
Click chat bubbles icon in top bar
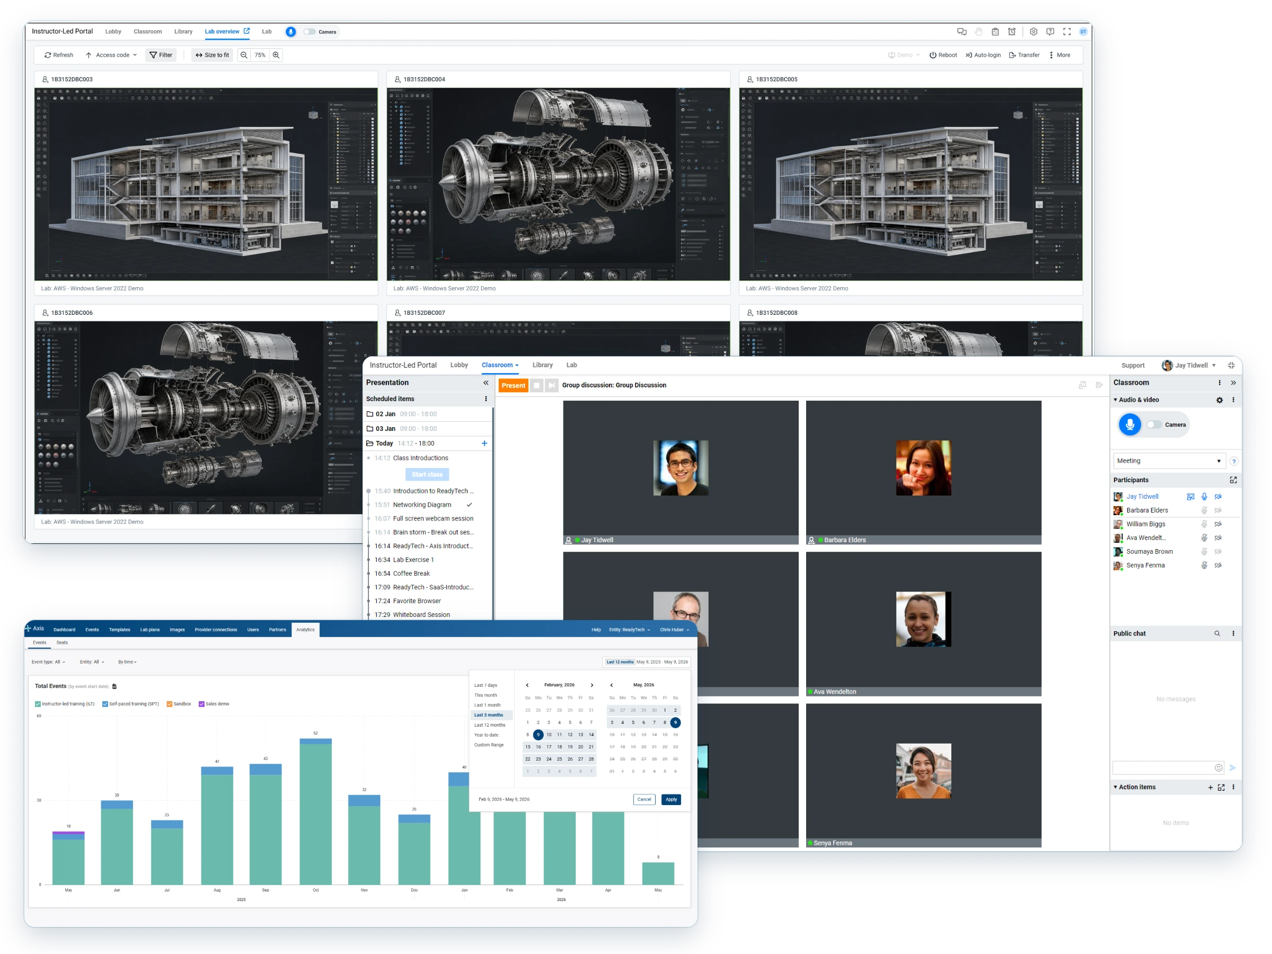[961, 32]
